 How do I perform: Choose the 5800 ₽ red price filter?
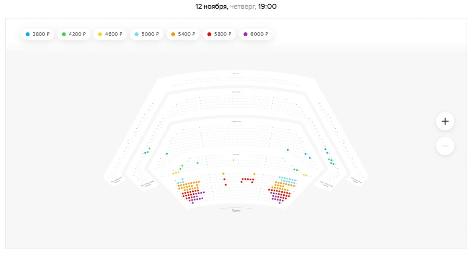[219, 34]
